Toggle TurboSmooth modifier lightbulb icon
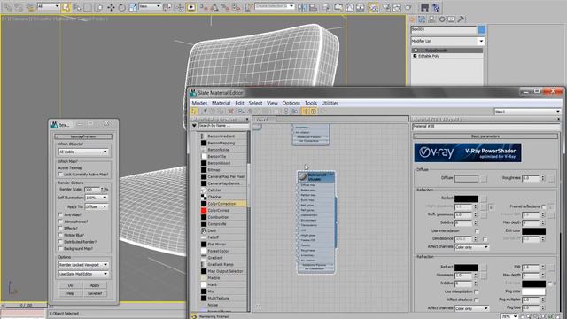 pyautogui.click(x=416, y=51)
